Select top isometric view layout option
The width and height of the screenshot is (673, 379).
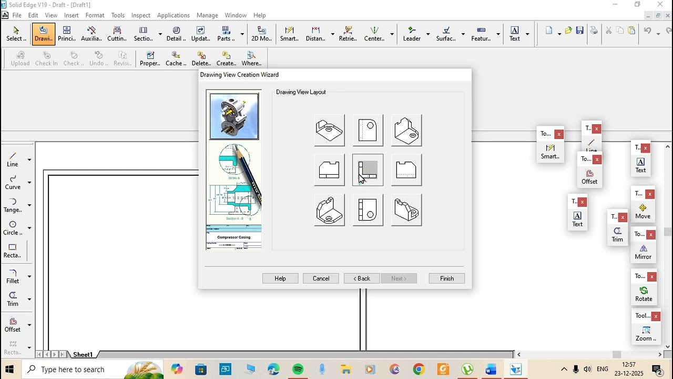[x=330, y=130]
